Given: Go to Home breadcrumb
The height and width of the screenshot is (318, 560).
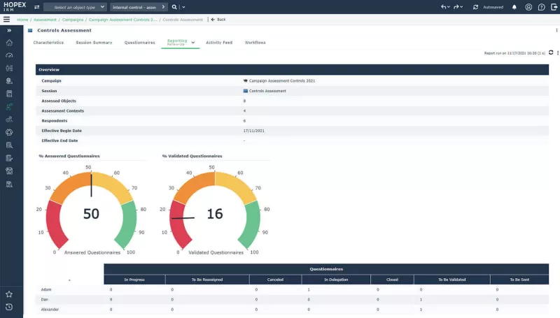Looking at the screenshot, I should [22, 20].
